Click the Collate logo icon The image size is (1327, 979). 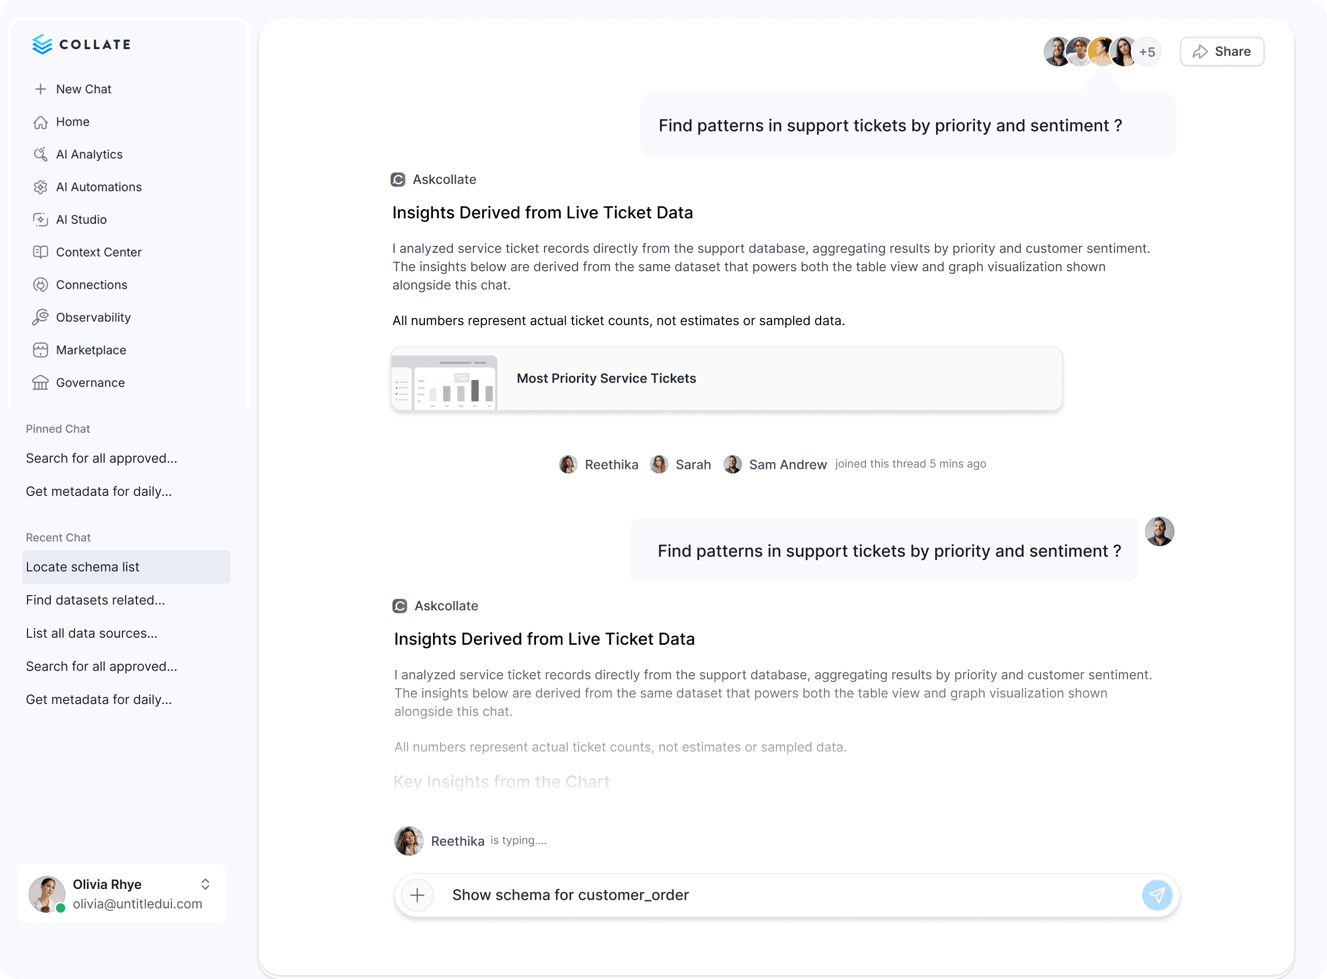[x=42, y=44]
